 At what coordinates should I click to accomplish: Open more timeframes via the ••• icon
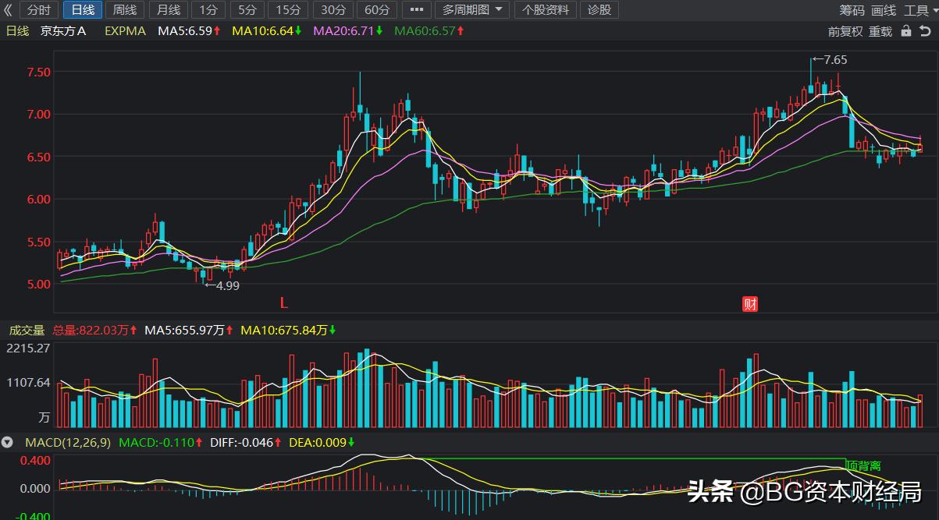pos(416,10)
